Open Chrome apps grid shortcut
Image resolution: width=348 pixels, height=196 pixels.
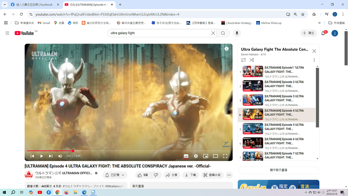click(x=6, y=23)
